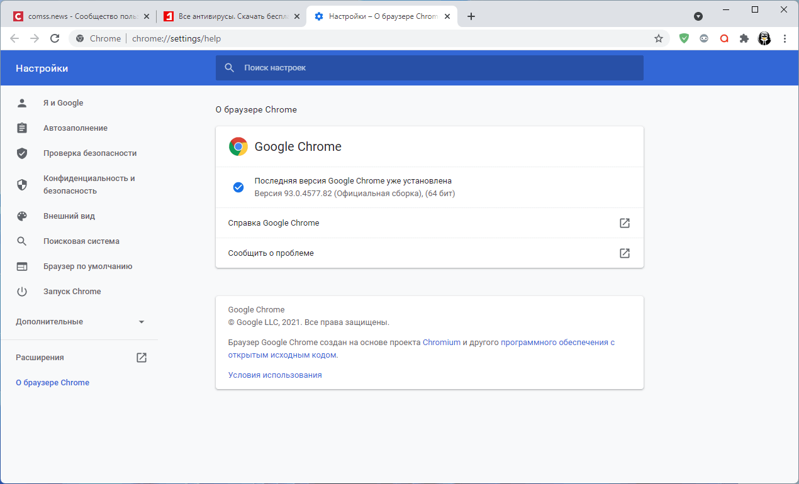This screenshot has height=484, width=799.
Task: Click the external link icon beside Расширения
Action: (142, 358)
